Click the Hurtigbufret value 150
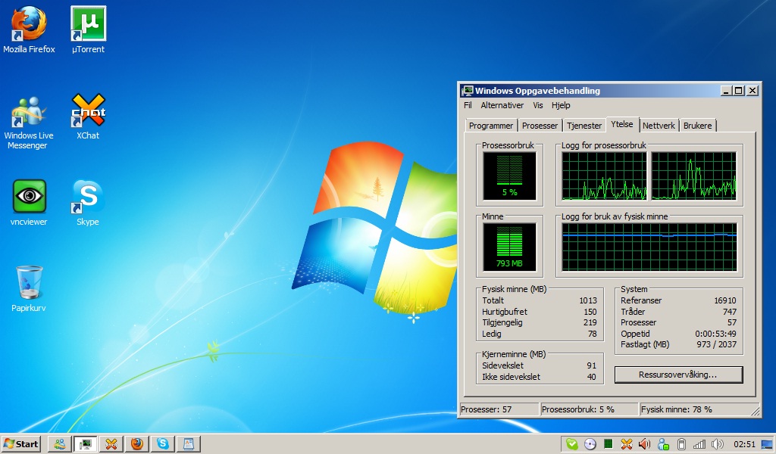776x454 pixels. tap(590, 312)
